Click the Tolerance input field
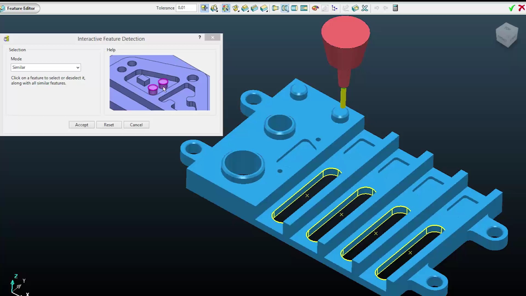 pos(186,8)
